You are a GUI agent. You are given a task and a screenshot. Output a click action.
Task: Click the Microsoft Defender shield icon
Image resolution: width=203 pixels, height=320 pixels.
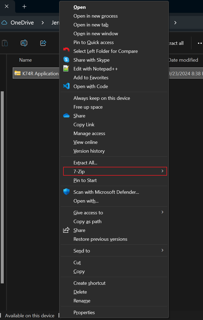point(66,192)
